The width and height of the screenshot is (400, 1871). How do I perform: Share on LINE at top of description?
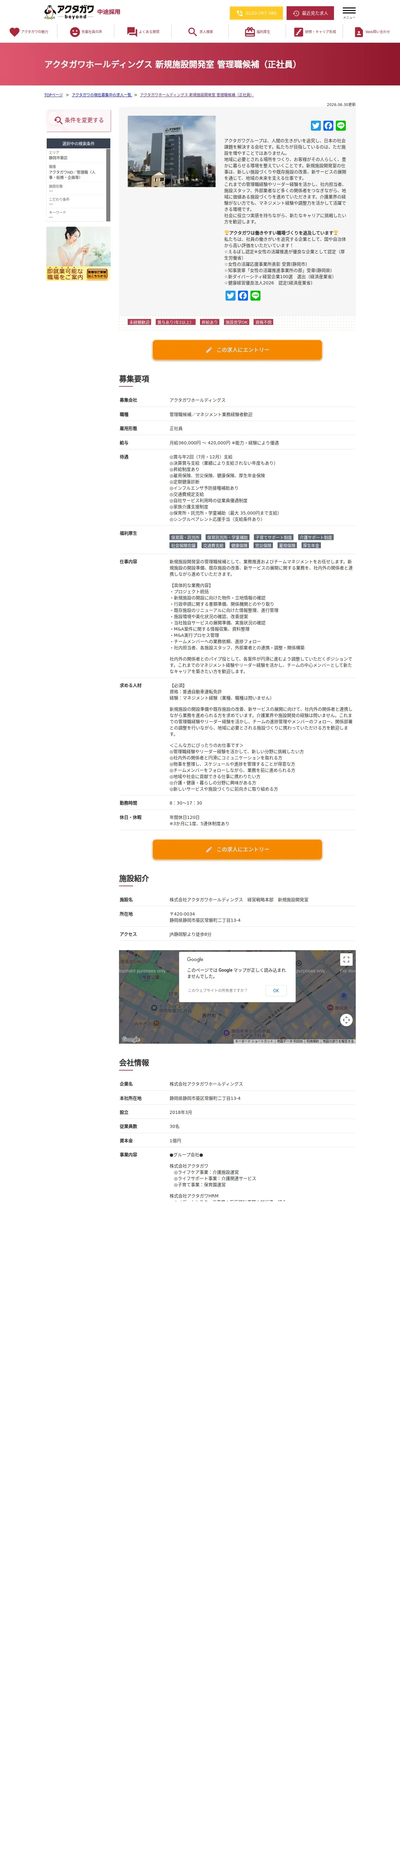(340, 126)
